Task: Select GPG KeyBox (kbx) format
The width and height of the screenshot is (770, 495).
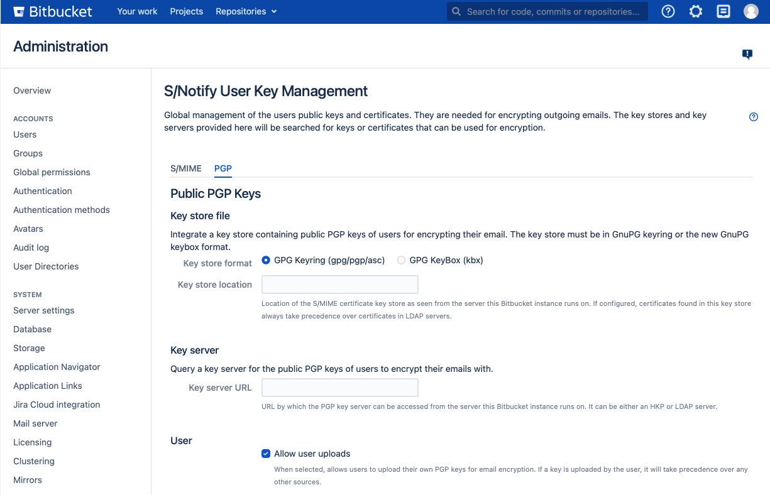Action: pyautogui.click(x=401, y=260)
